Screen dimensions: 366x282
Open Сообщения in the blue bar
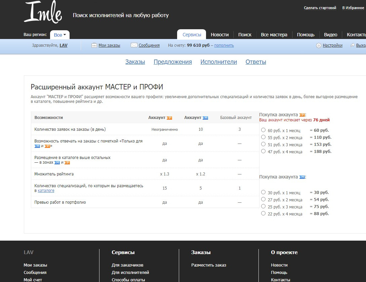[x=149, y=45]
